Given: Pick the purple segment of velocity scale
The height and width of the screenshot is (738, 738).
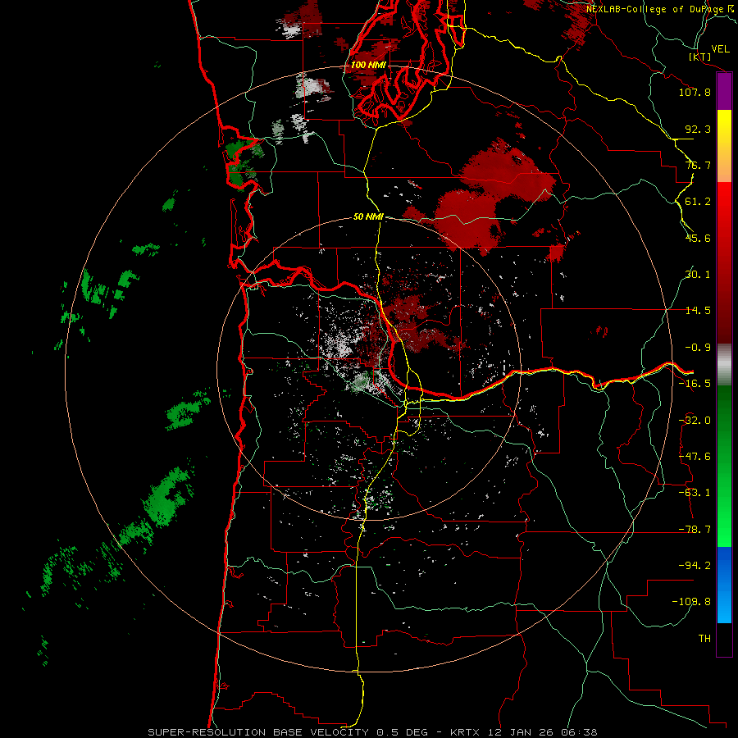Looking at the screenshot, I should [x=724, y=92].
